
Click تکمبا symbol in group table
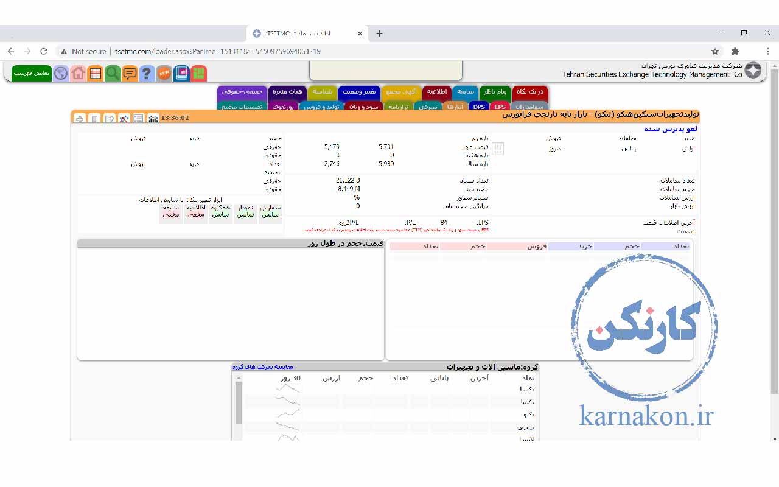pyautogui.click(x=527, y=402)
